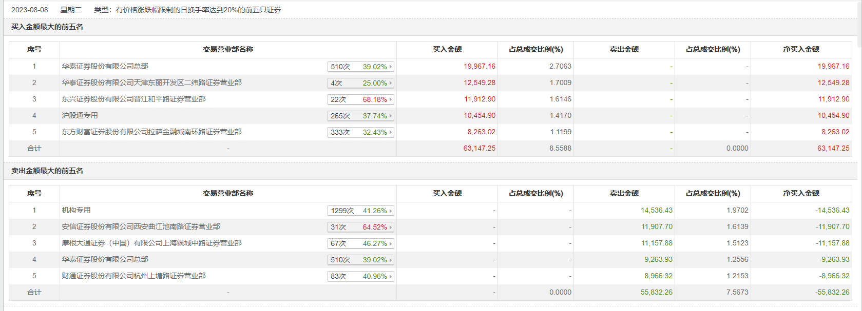This screenshot has width=862, height=311.
Task: Click the 沪股通专用 seat name
Action: point(80,115)
